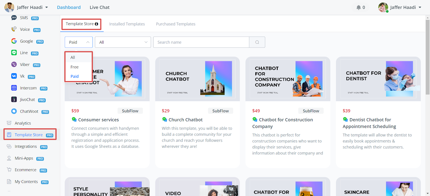Image resolution: width=430 pixels, height=196 pixels.
Task: Click the SubFlow tag on the $29 card
Action: (x=221, y=111)
